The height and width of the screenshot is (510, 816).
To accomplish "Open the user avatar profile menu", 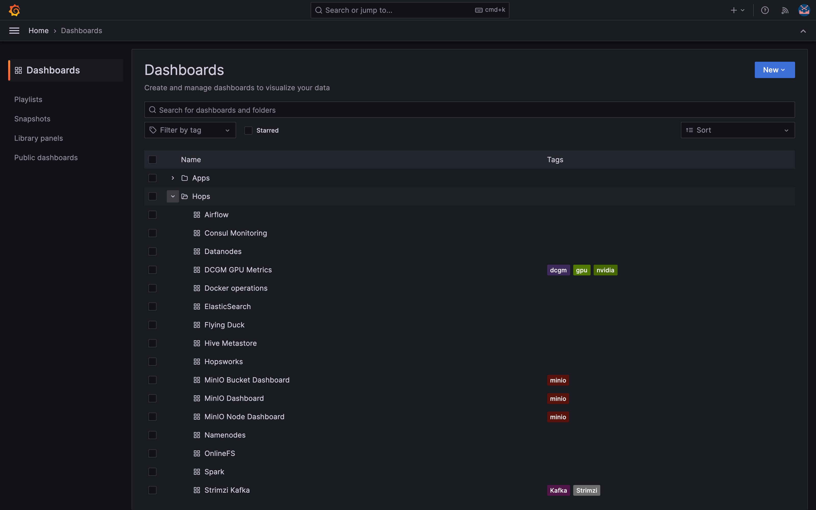I will pos(804,10).
